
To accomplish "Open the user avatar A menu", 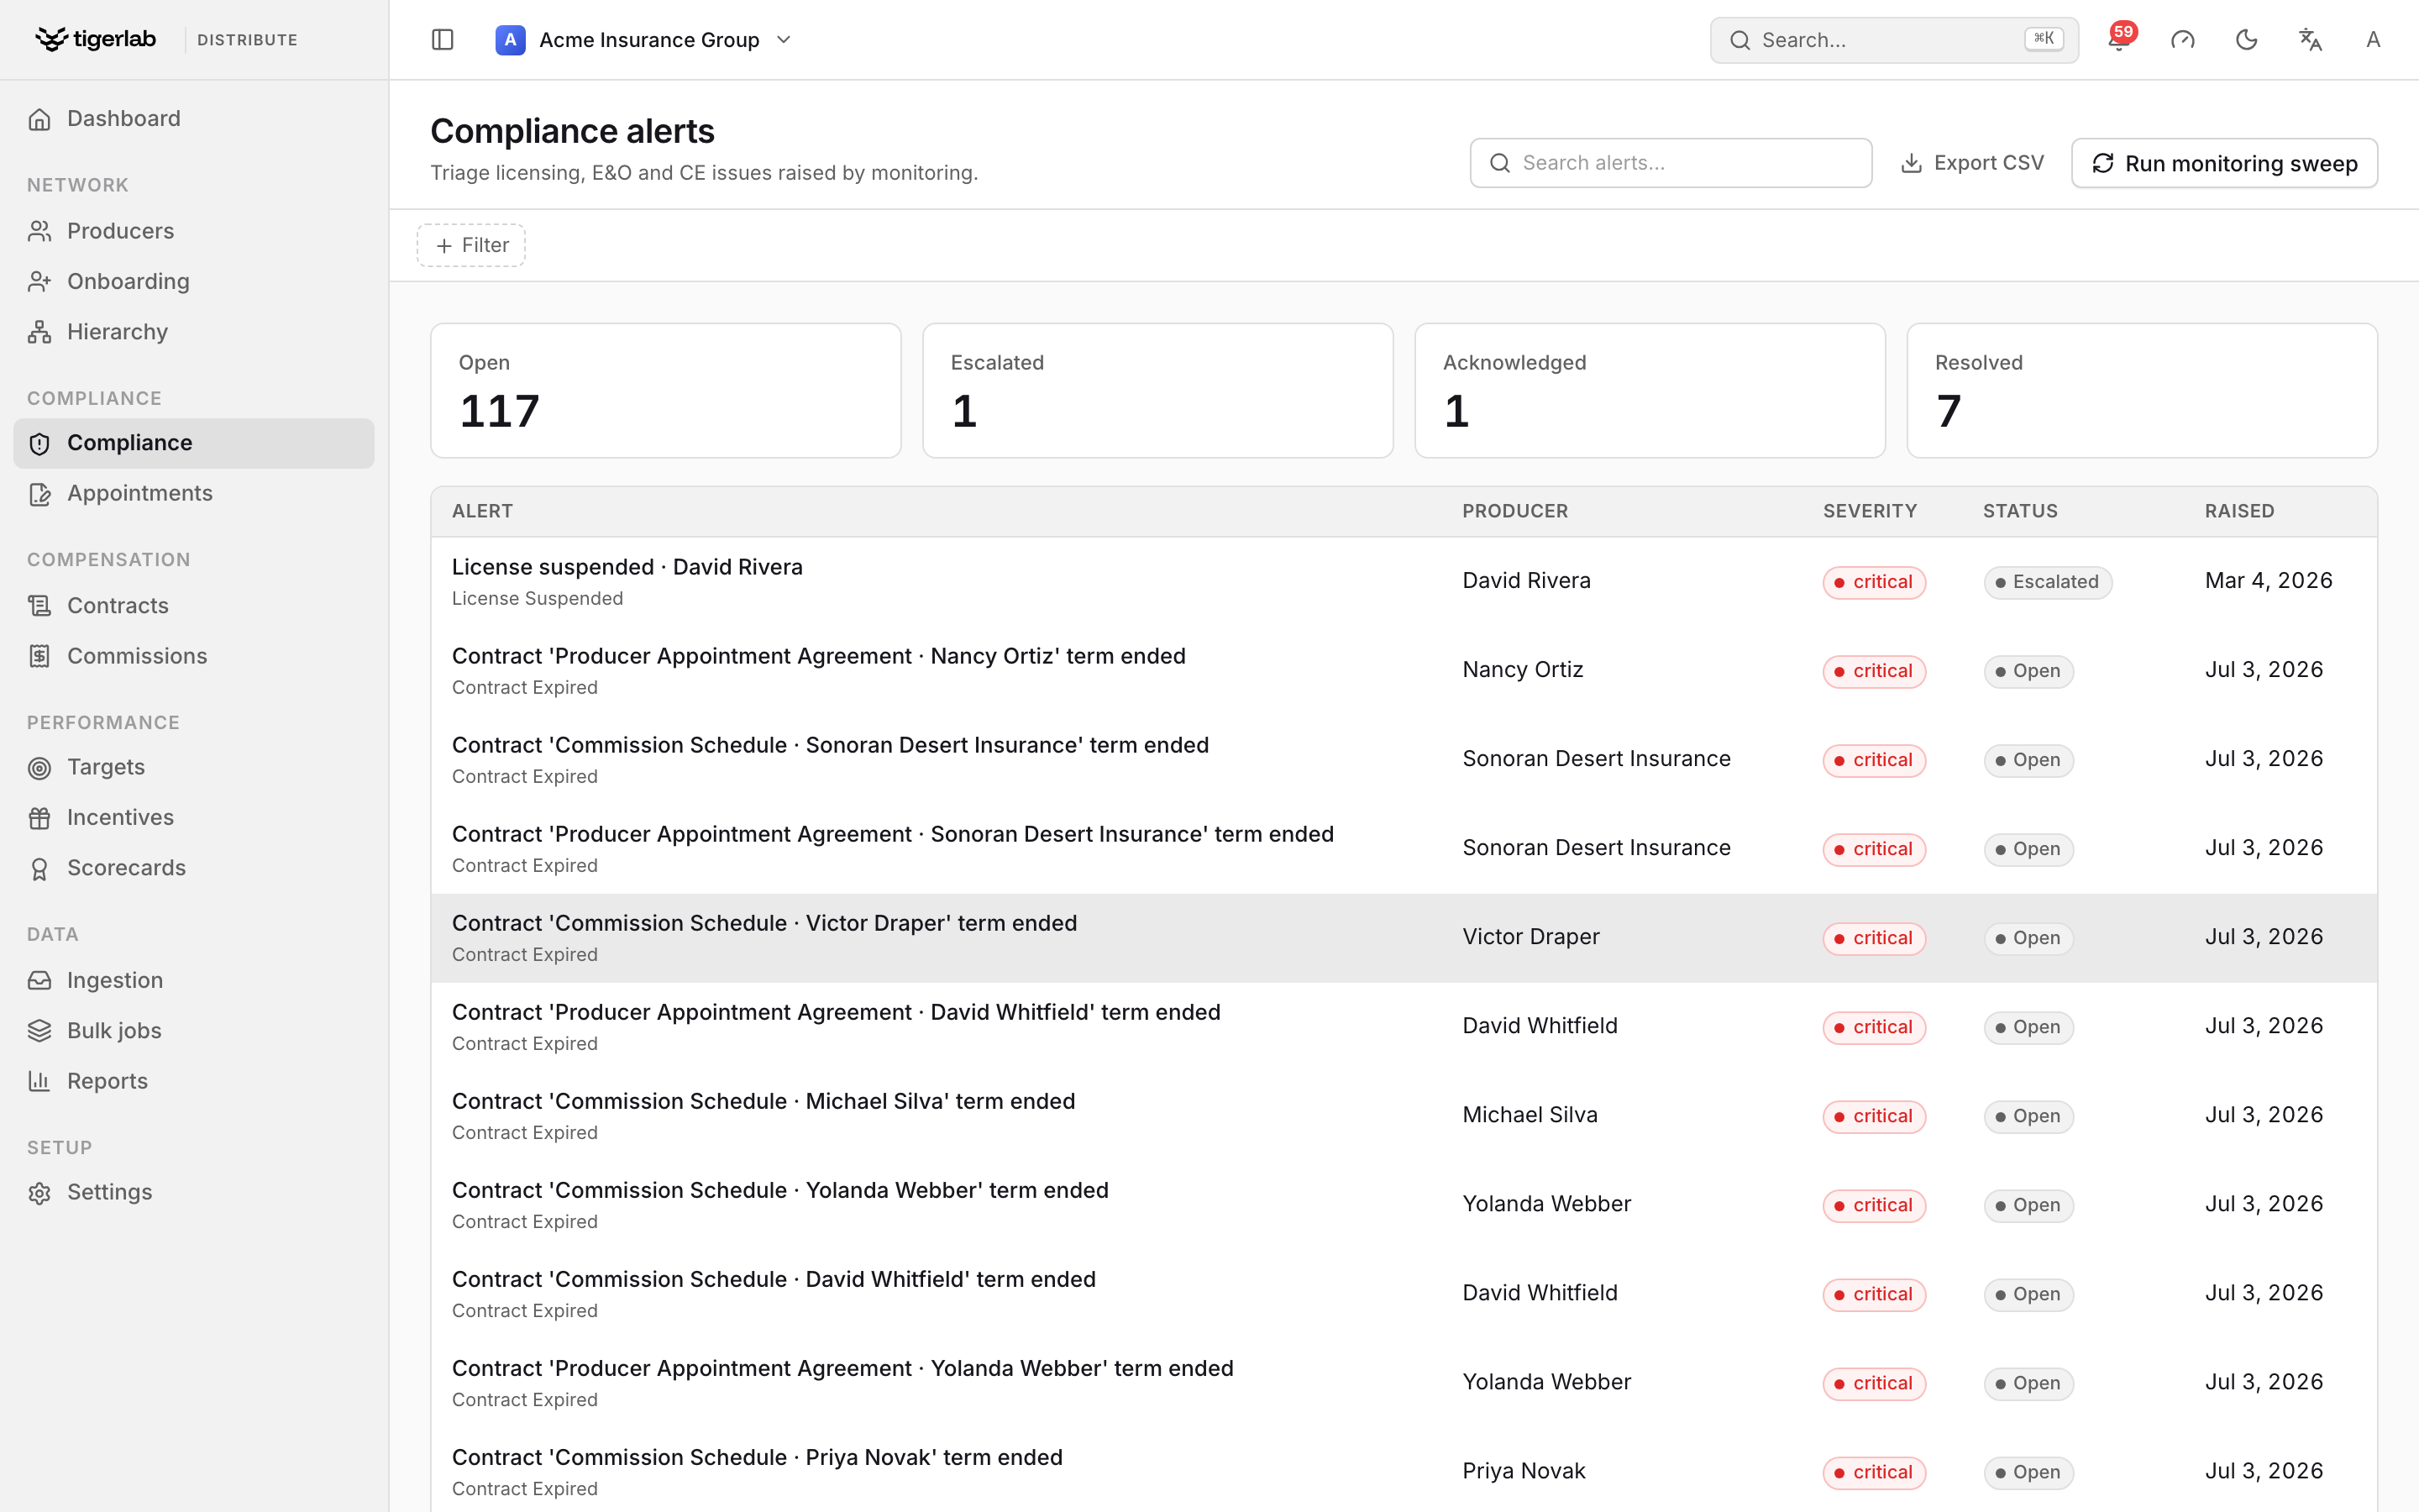I will point(2373,40).
